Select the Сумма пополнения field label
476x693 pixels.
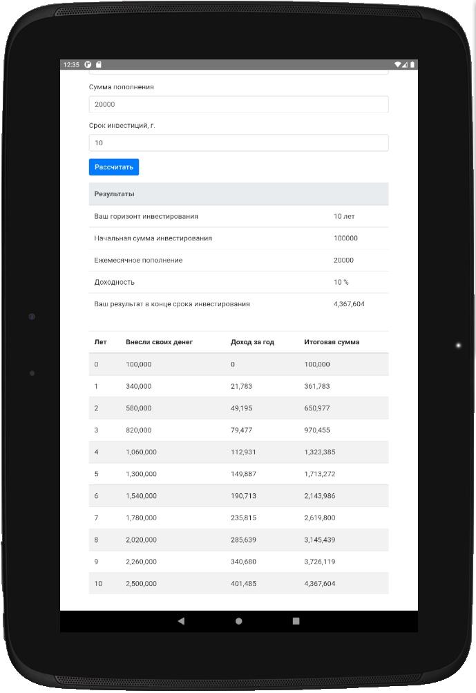121,87
